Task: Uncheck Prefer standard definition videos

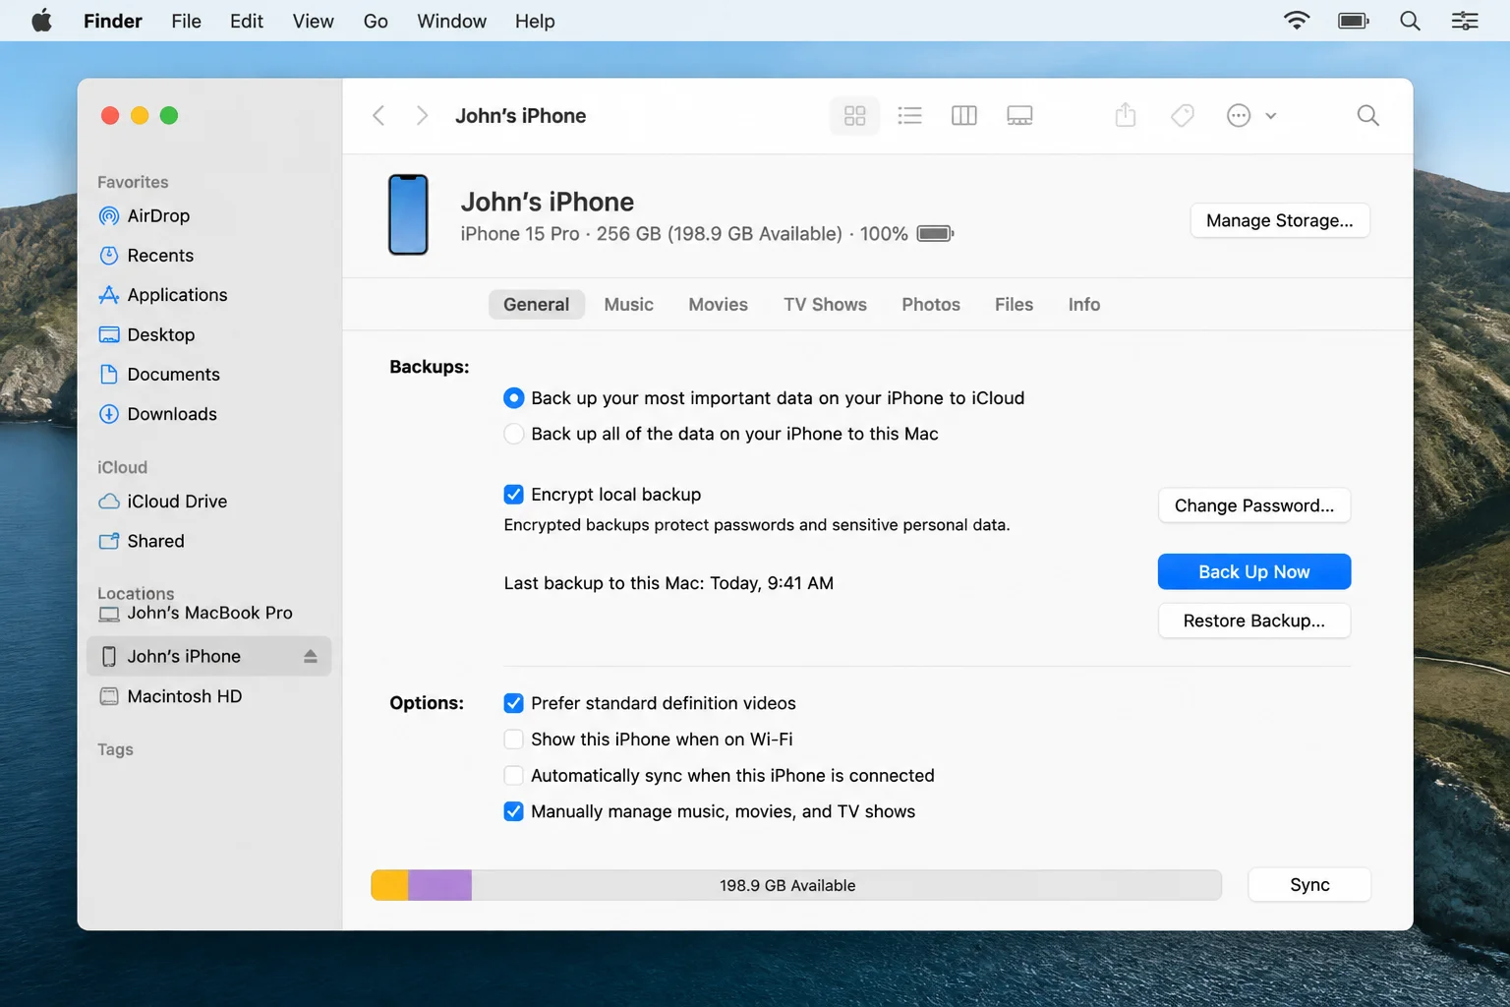Action: (513, 703)
